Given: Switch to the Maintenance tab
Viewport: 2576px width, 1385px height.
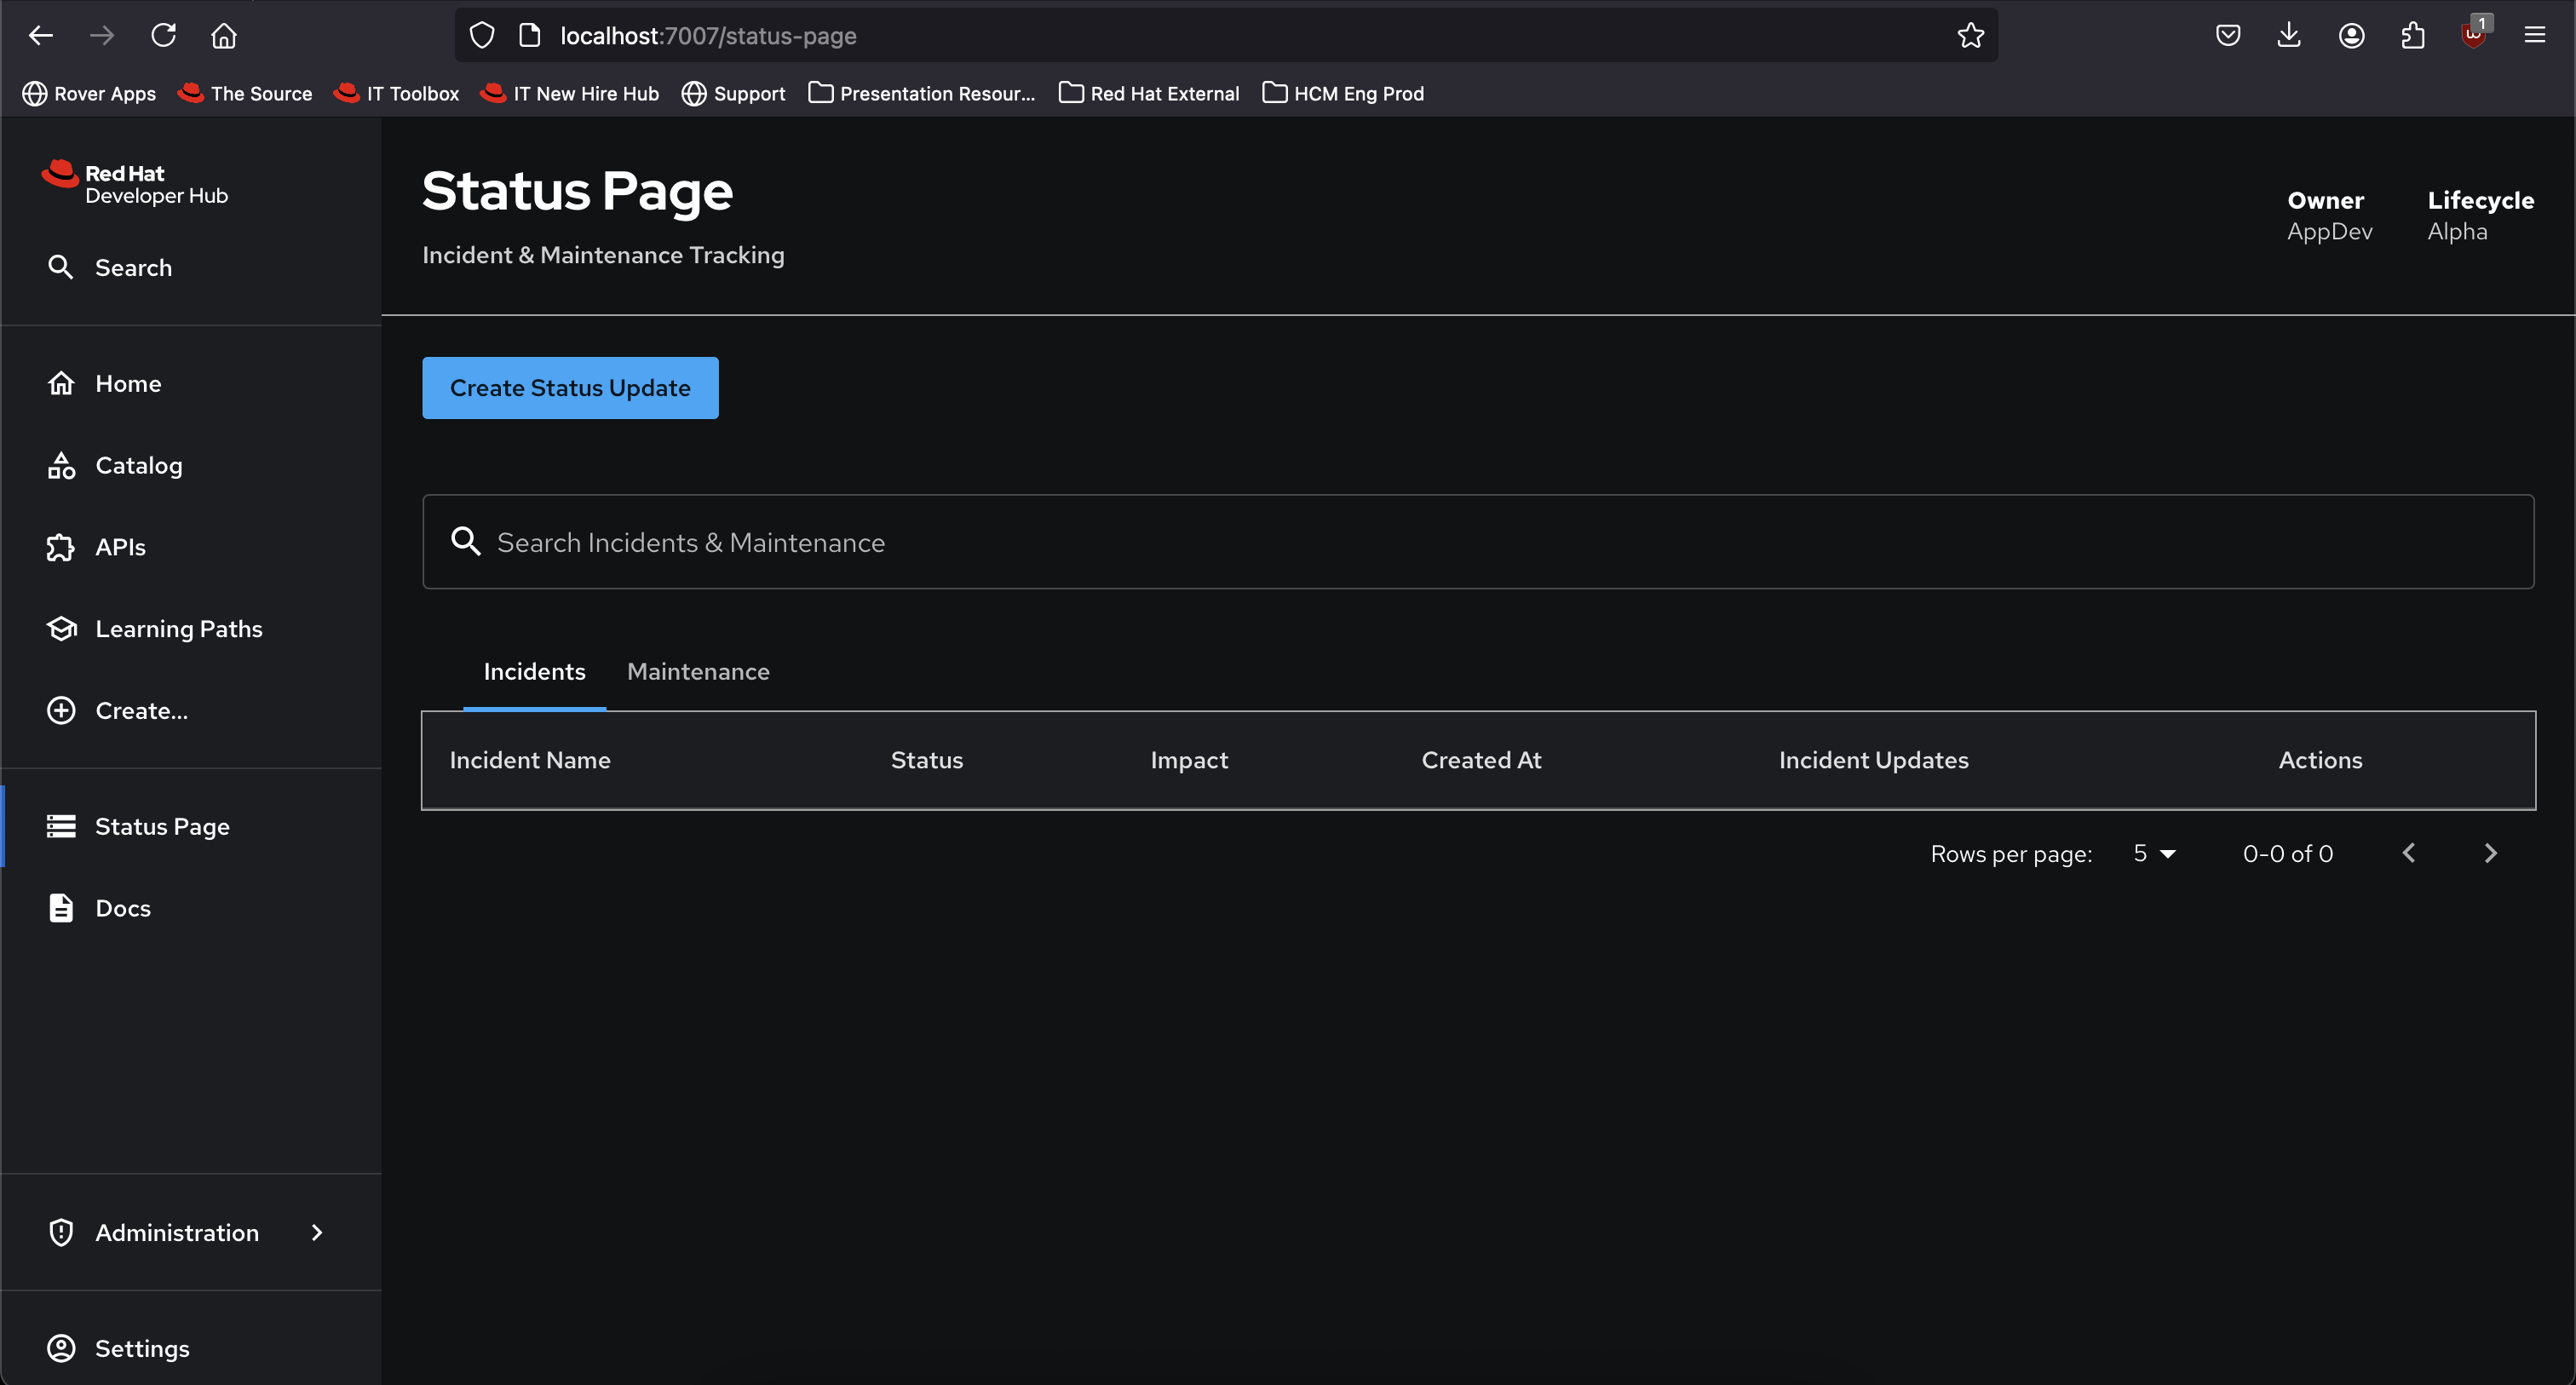Looking at the screenshot, I should (x=698, y=672).
